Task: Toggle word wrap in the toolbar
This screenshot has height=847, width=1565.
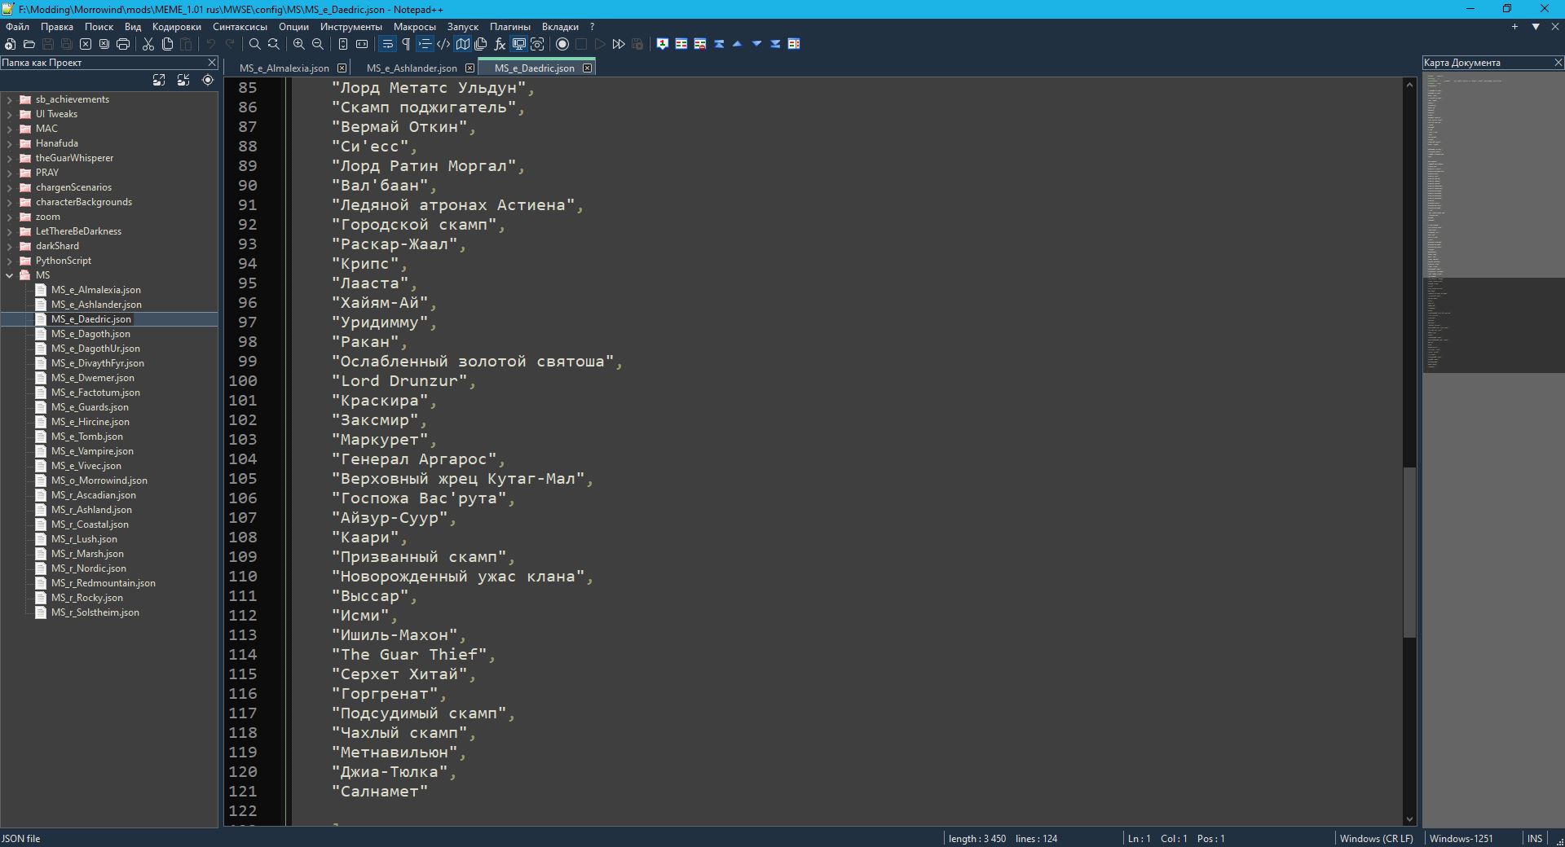Action: [x=387, y=44]
